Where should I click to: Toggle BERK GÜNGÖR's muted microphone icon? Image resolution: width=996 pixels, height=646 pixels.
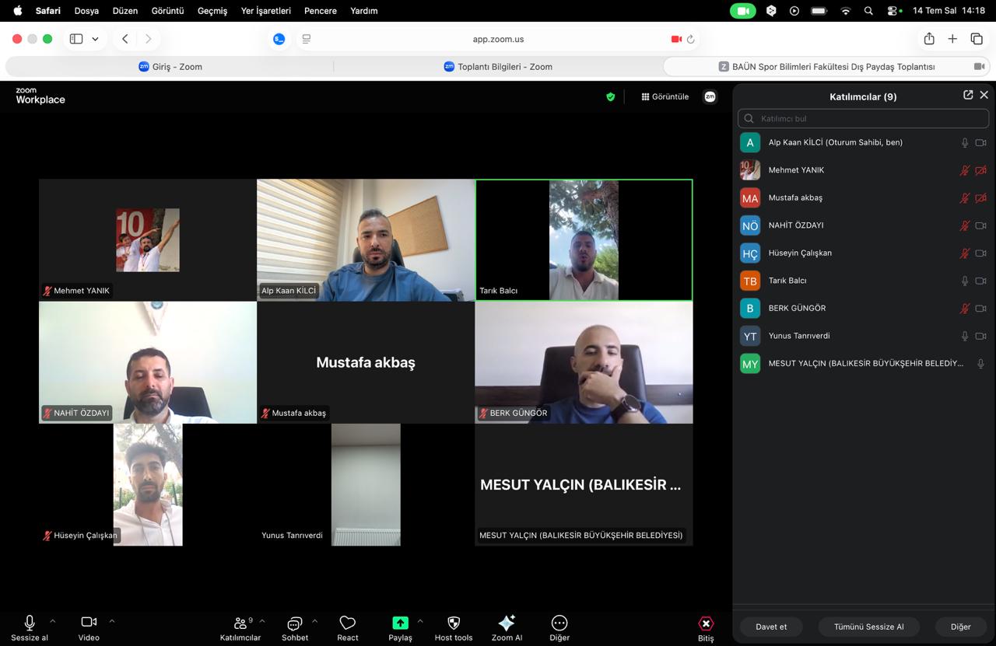tap(965, 309)
